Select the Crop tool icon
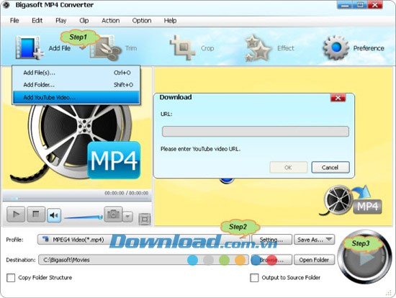 pos(182,48)
